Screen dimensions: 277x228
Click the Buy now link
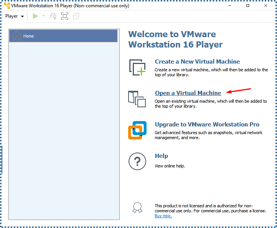(x=163, y=216)
